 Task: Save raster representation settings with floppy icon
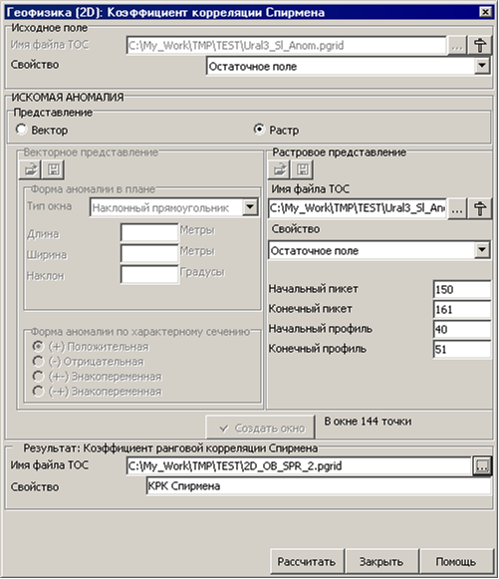(303, 169)
